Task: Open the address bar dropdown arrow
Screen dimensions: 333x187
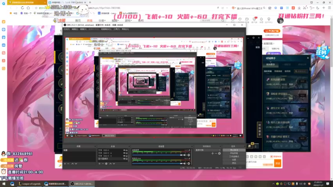Action: click(227, 8)
